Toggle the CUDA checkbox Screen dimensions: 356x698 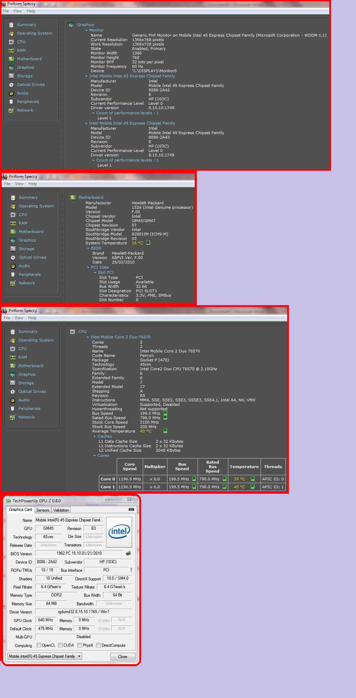coord(61,645)
